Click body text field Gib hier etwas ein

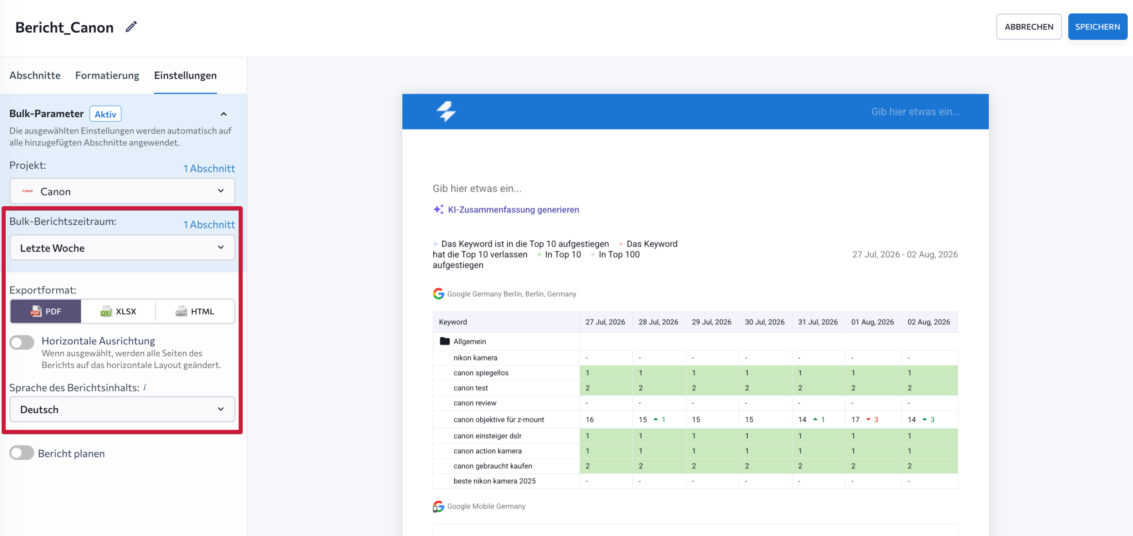477,189
